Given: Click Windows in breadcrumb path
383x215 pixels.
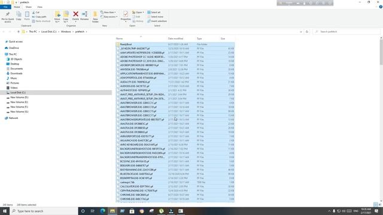Looking at the screenshot, I should (66, 32).
